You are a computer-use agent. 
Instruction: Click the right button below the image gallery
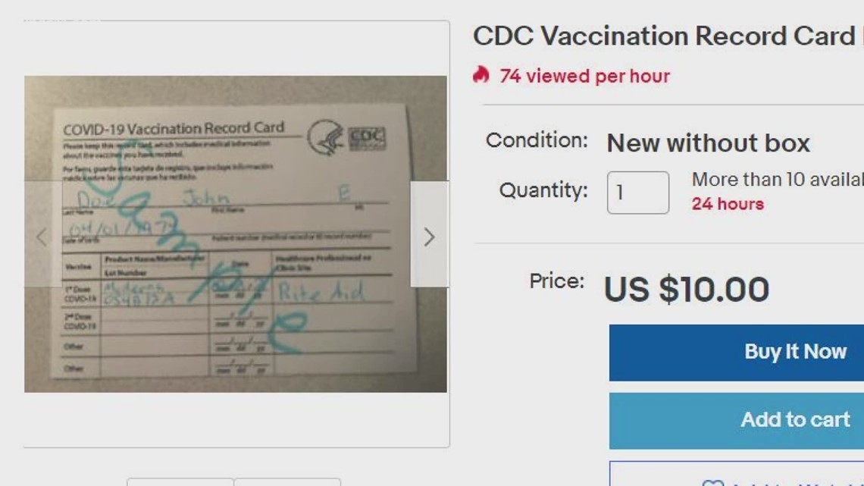[x=290, y=483]
